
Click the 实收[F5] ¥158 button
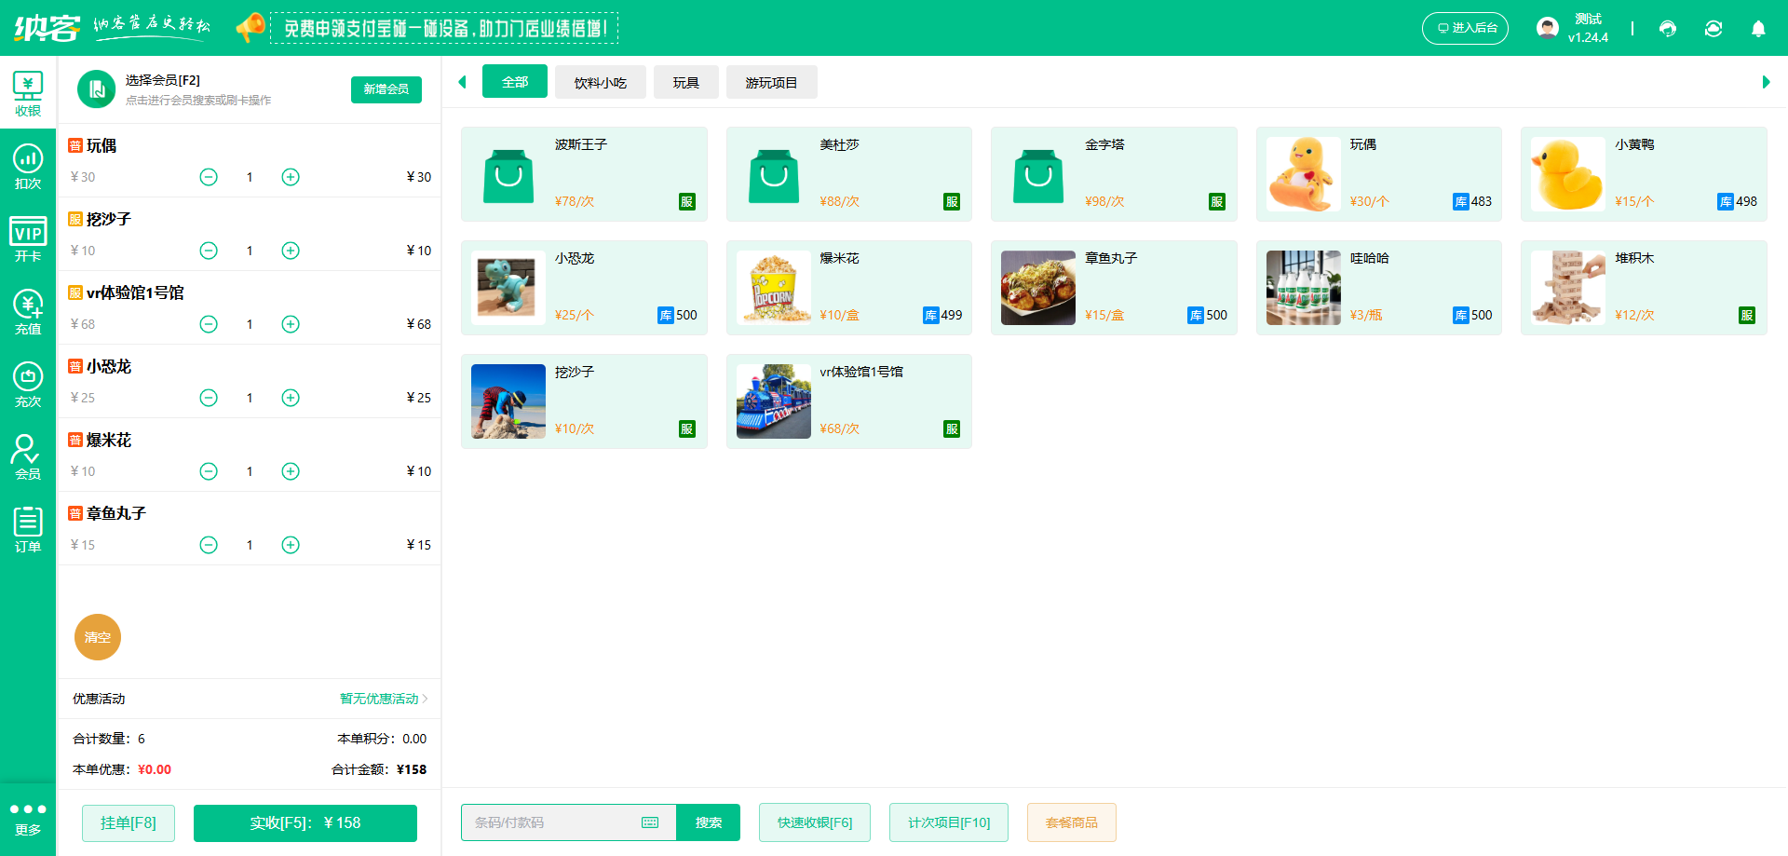pos(305,822)
